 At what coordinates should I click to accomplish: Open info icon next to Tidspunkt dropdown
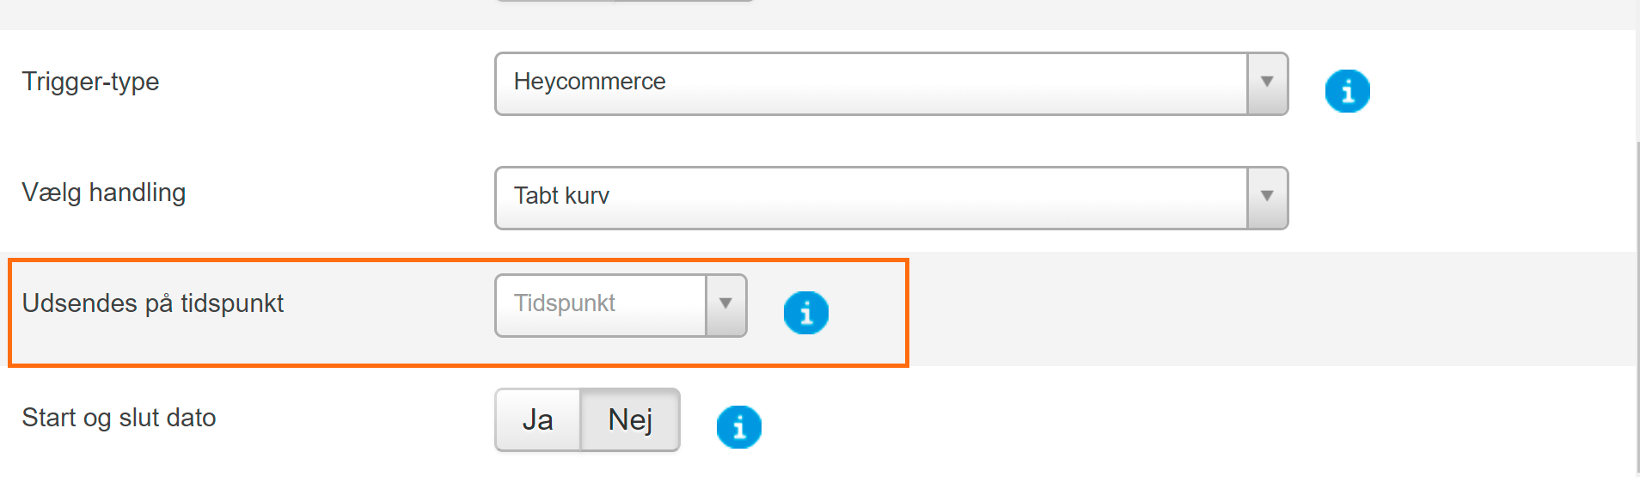pos(805,312)
